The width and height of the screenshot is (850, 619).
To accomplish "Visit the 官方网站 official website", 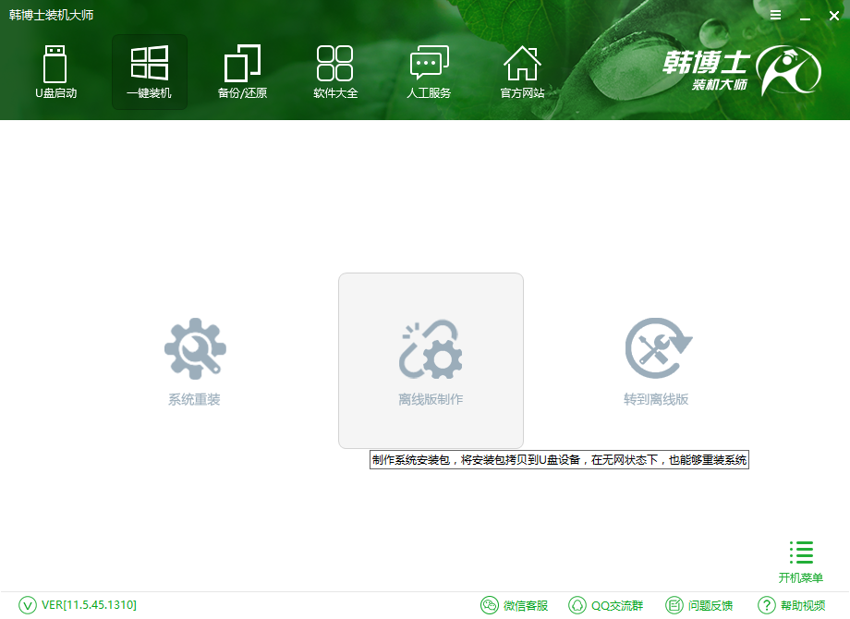I will [x=522, y=71].
